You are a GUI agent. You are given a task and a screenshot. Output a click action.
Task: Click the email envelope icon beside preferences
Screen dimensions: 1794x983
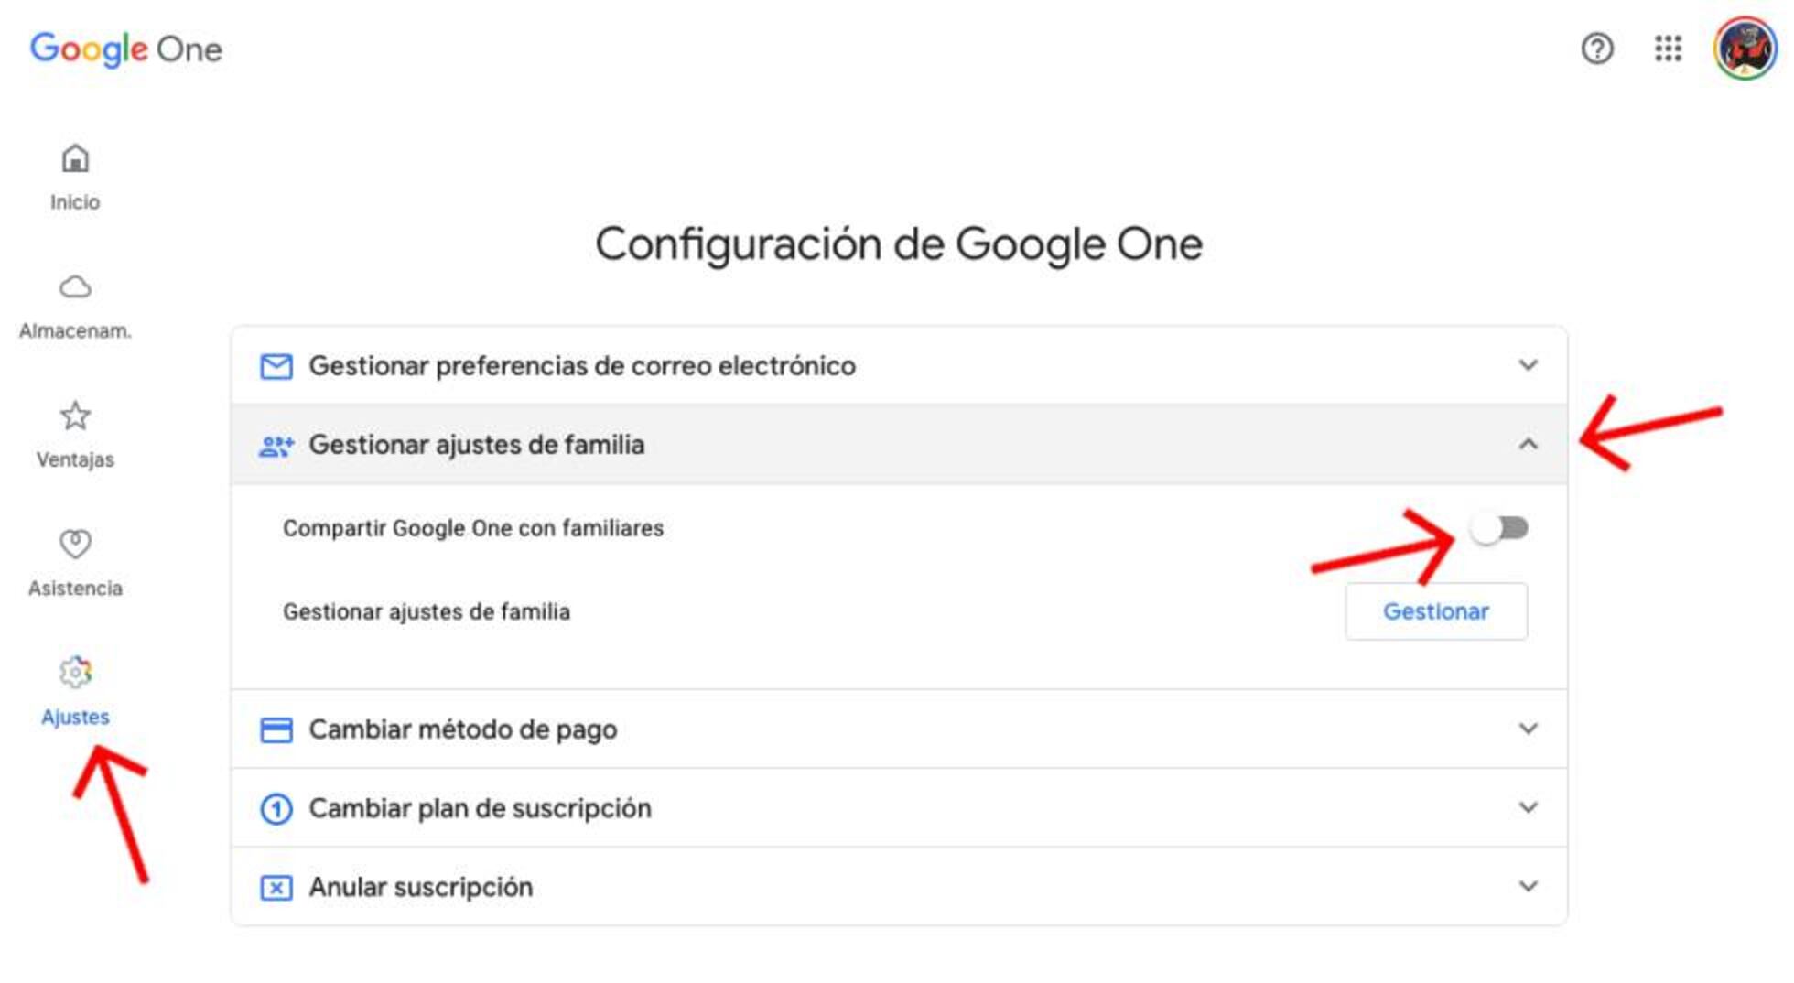[276, 365]
